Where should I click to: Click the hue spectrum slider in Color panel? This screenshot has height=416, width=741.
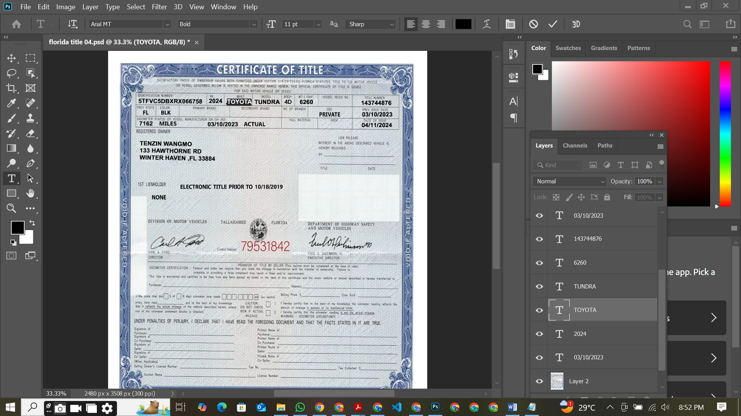click(x=725, y=134)
